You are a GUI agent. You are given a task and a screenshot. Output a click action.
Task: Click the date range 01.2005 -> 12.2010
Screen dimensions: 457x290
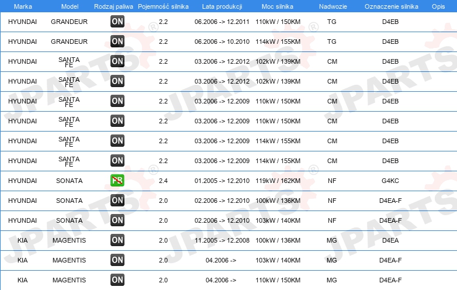(x=222, y=181)
